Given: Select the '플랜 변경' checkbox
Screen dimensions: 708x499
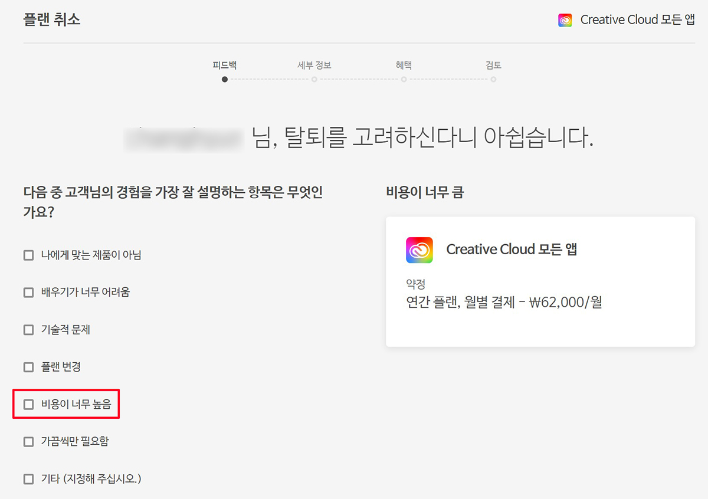Looking at the screenshot, I should pos(28,367).
